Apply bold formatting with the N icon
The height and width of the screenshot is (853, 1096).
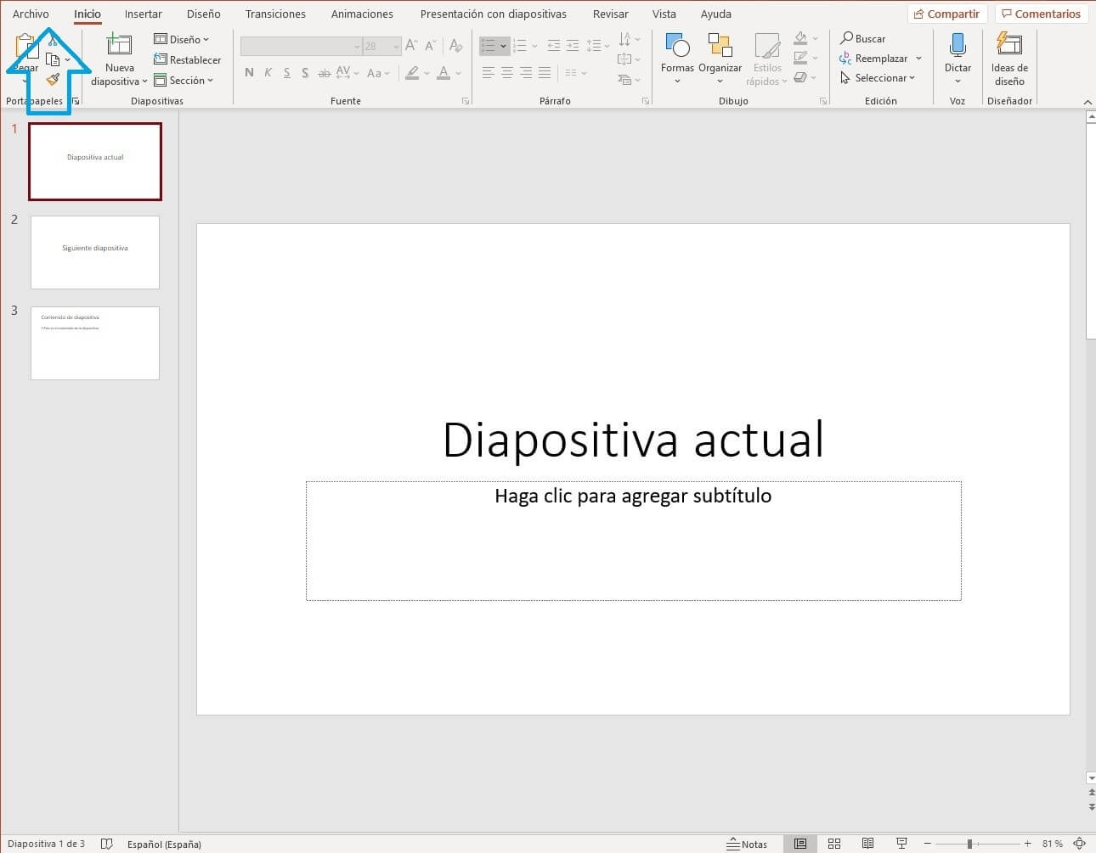[x=249, y=73]
